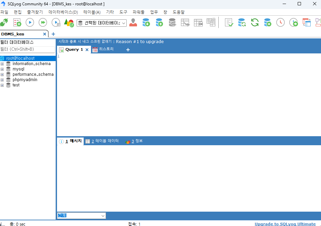Click the gray database sync wrench icon

[172, 22]
